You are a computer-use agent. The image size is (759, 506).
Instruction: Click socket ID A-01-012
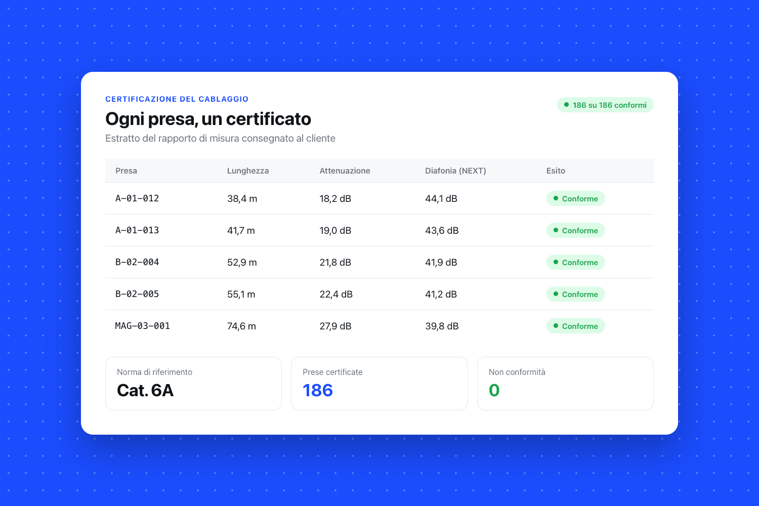[137, 198]
